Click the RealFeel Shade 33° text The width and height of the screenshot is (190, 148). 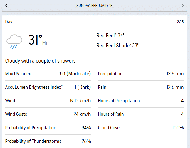point(117,46)
